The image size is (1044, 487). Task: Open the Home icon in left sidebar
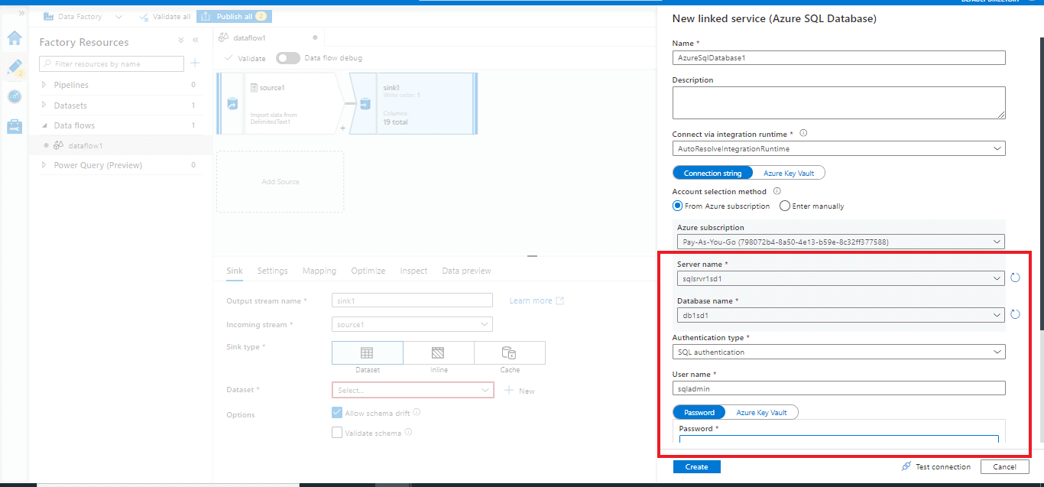pyautogui.click(x=15, y=38)
